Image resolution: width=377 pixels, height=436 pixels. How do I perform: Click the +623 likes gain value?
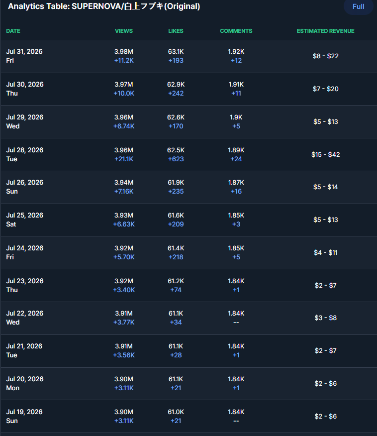click(x=176, y=159)
